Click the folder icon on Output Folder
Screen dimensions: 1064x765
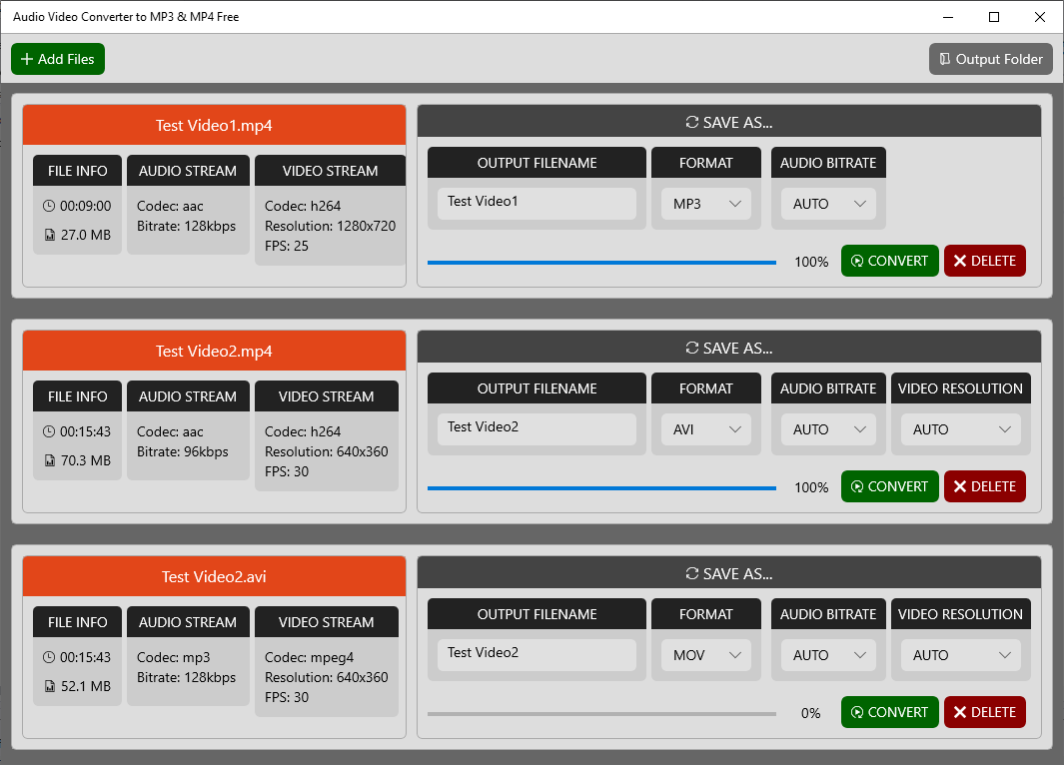click(x=944, y=59)
